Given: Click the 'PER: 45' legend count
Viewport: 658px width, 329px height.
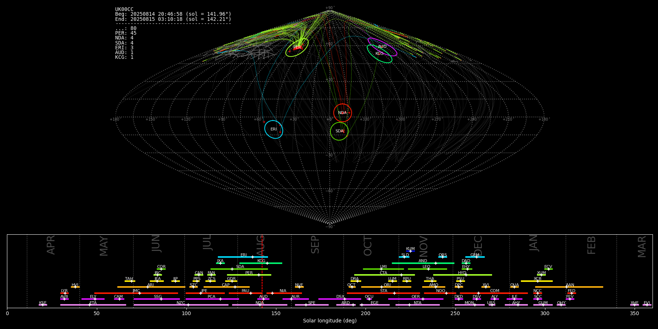Looking at the screenshot, I should 126,33.
